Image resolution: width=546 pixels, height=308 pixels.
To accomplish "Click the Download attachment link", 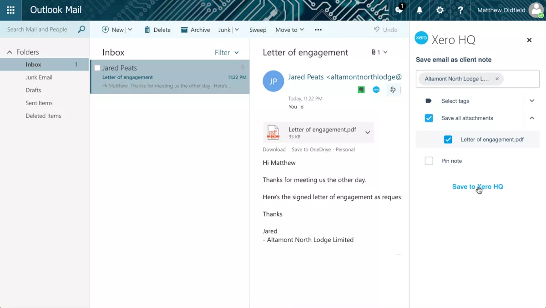I will tap(274, 149).
